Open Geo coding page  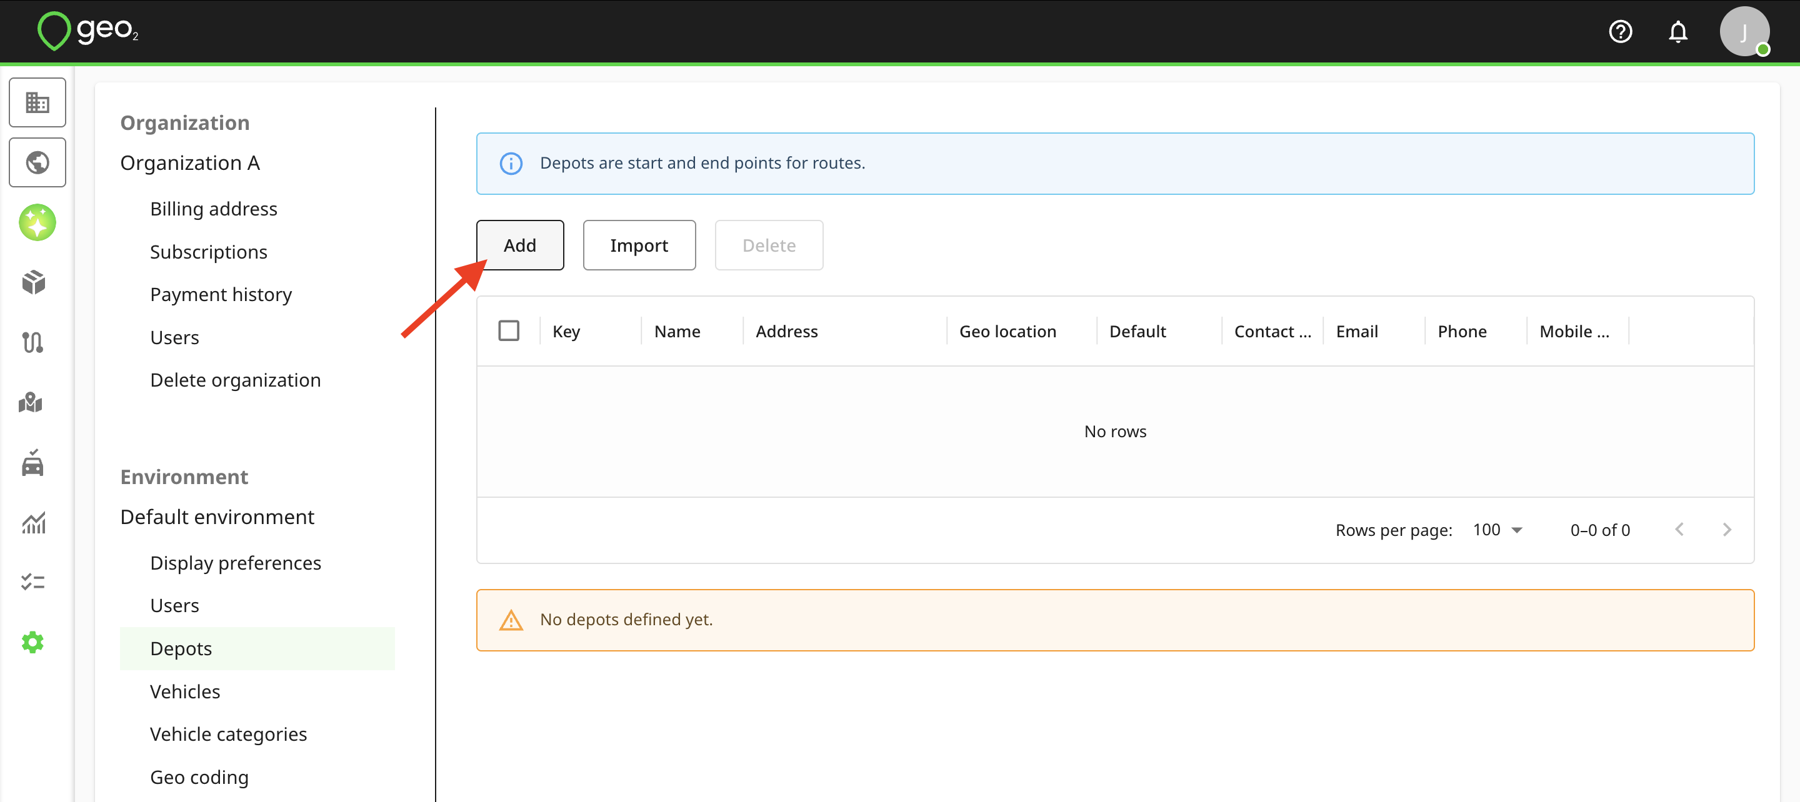pyautogui.click(x=199, y=777)
